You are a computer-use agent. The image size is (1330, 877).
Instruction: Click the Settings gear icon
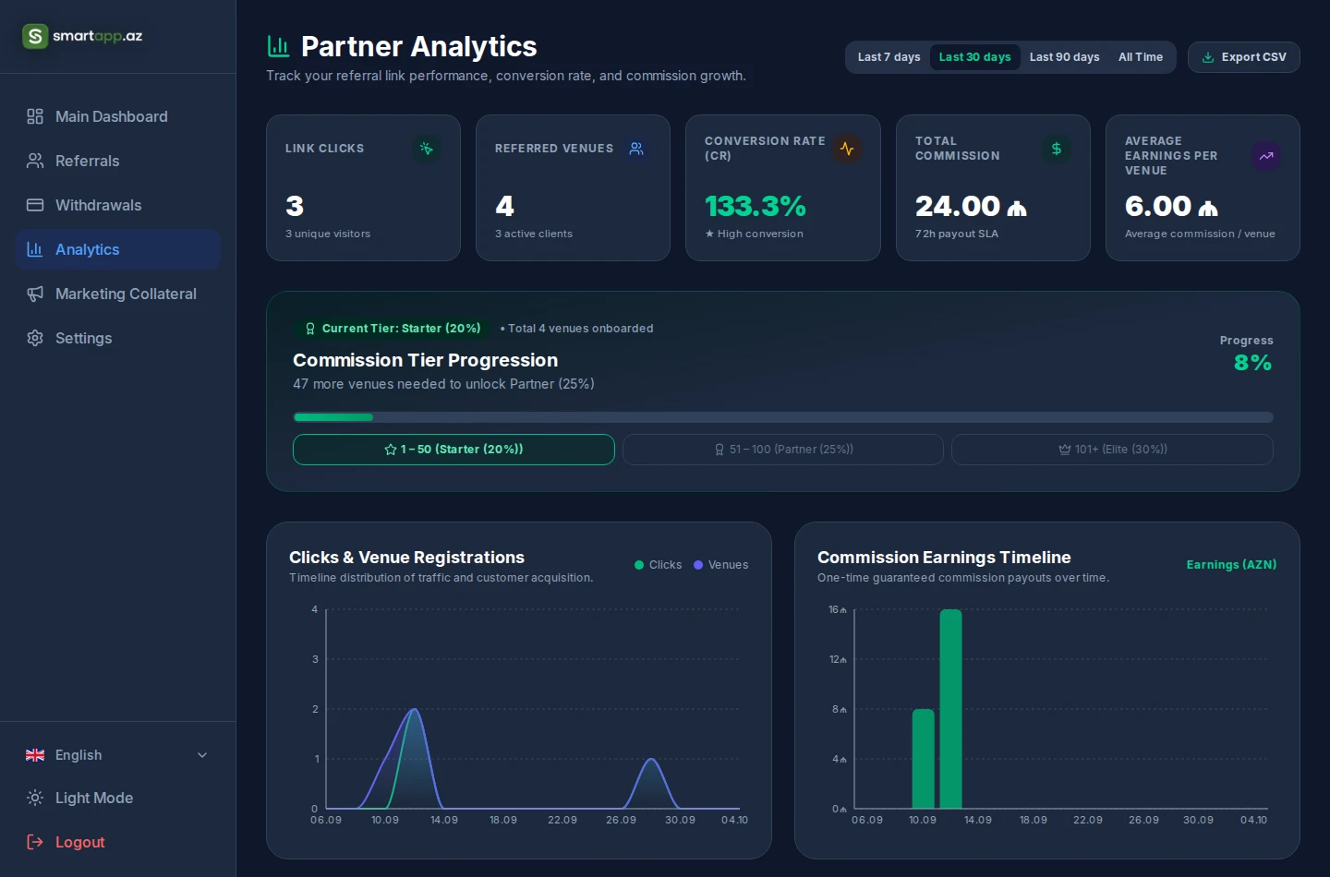[x=35, y=338]
